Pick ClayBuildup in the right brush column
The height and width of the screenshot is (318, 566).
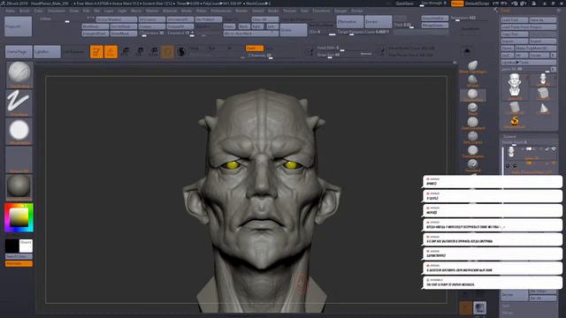click(473, 95)
